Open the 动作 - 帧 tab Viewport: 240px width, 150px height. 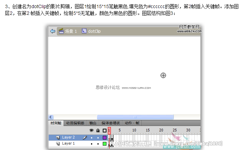point(132,123)
